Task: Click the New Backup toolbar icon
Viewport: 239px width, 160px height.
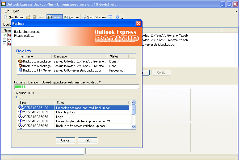Action: tap(6, 17)
